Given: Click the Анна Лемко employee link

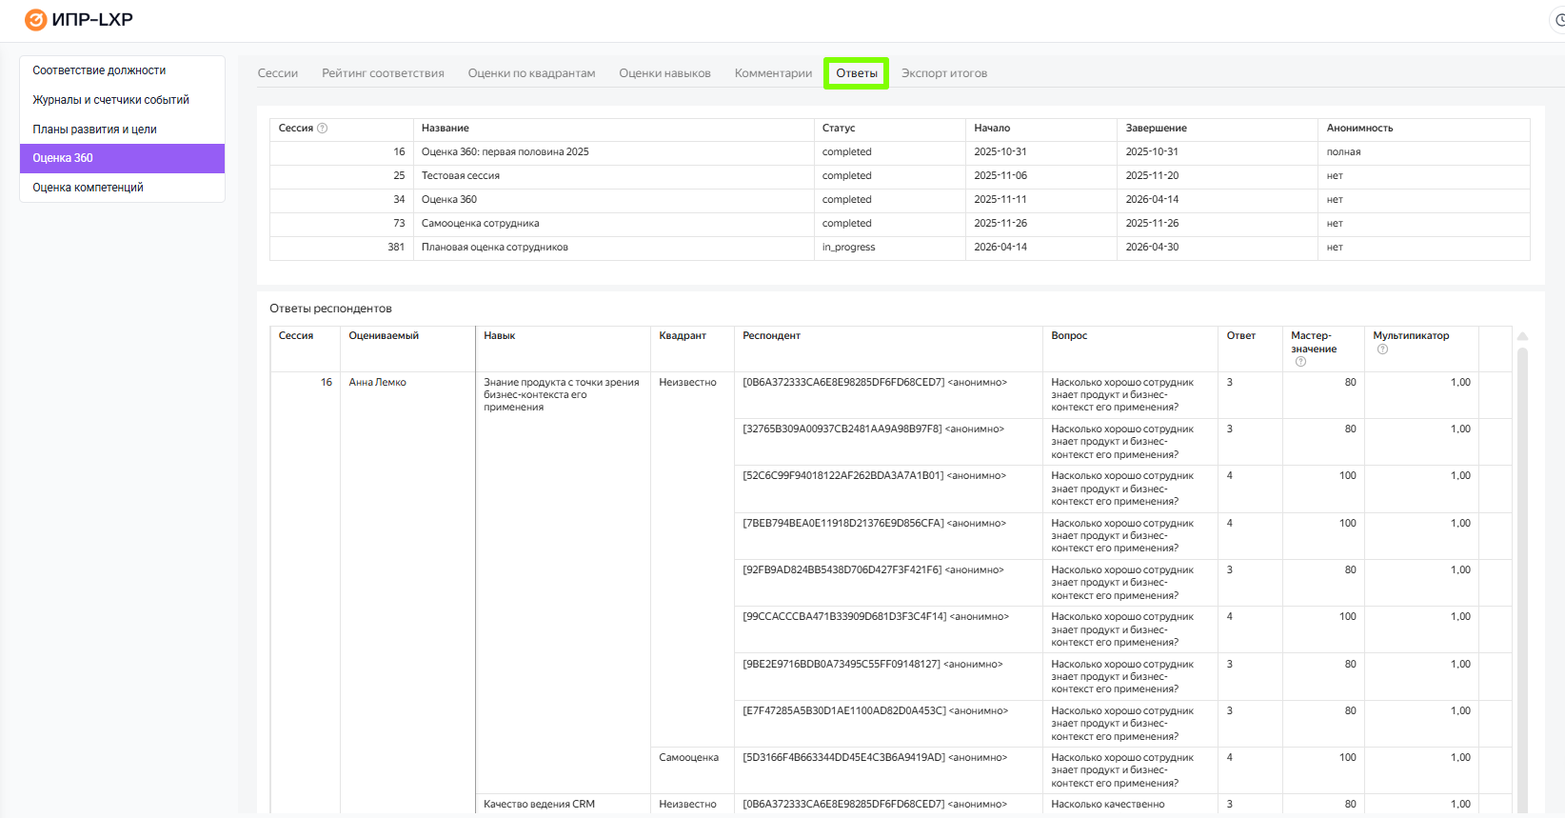Looking at the screenshot, I should pyautogui.click(x=377, y=383).
